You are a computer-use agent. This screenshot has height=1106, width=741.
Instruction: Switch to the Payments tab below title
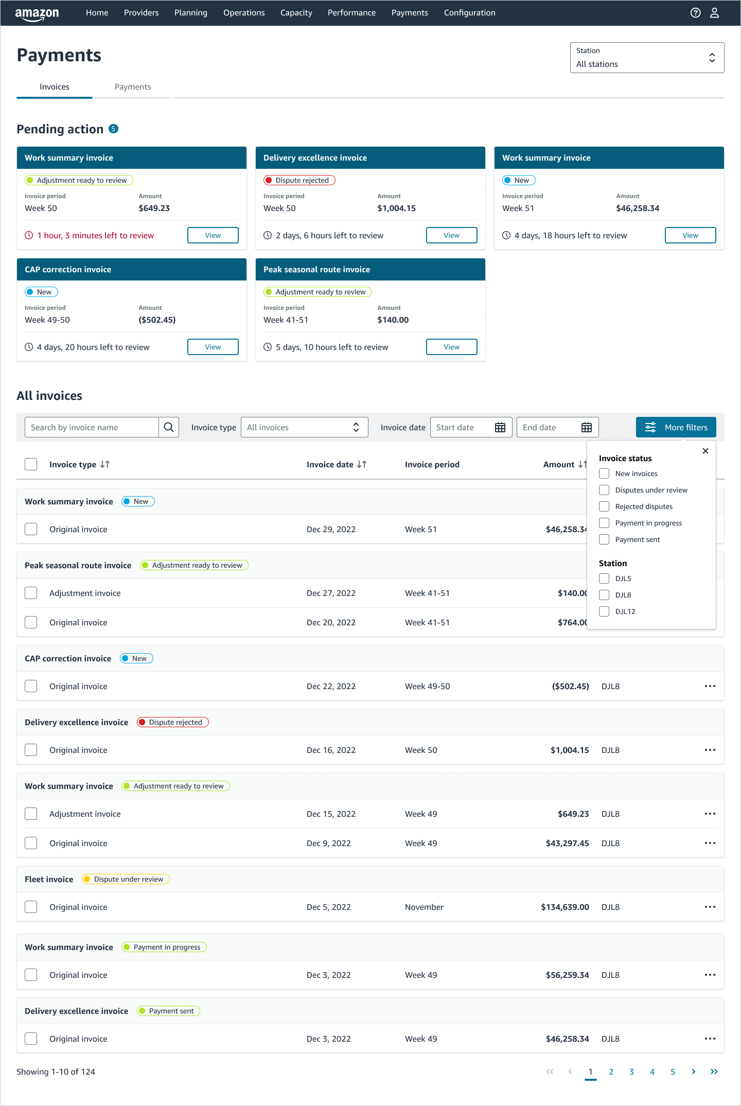pos(133,87)
